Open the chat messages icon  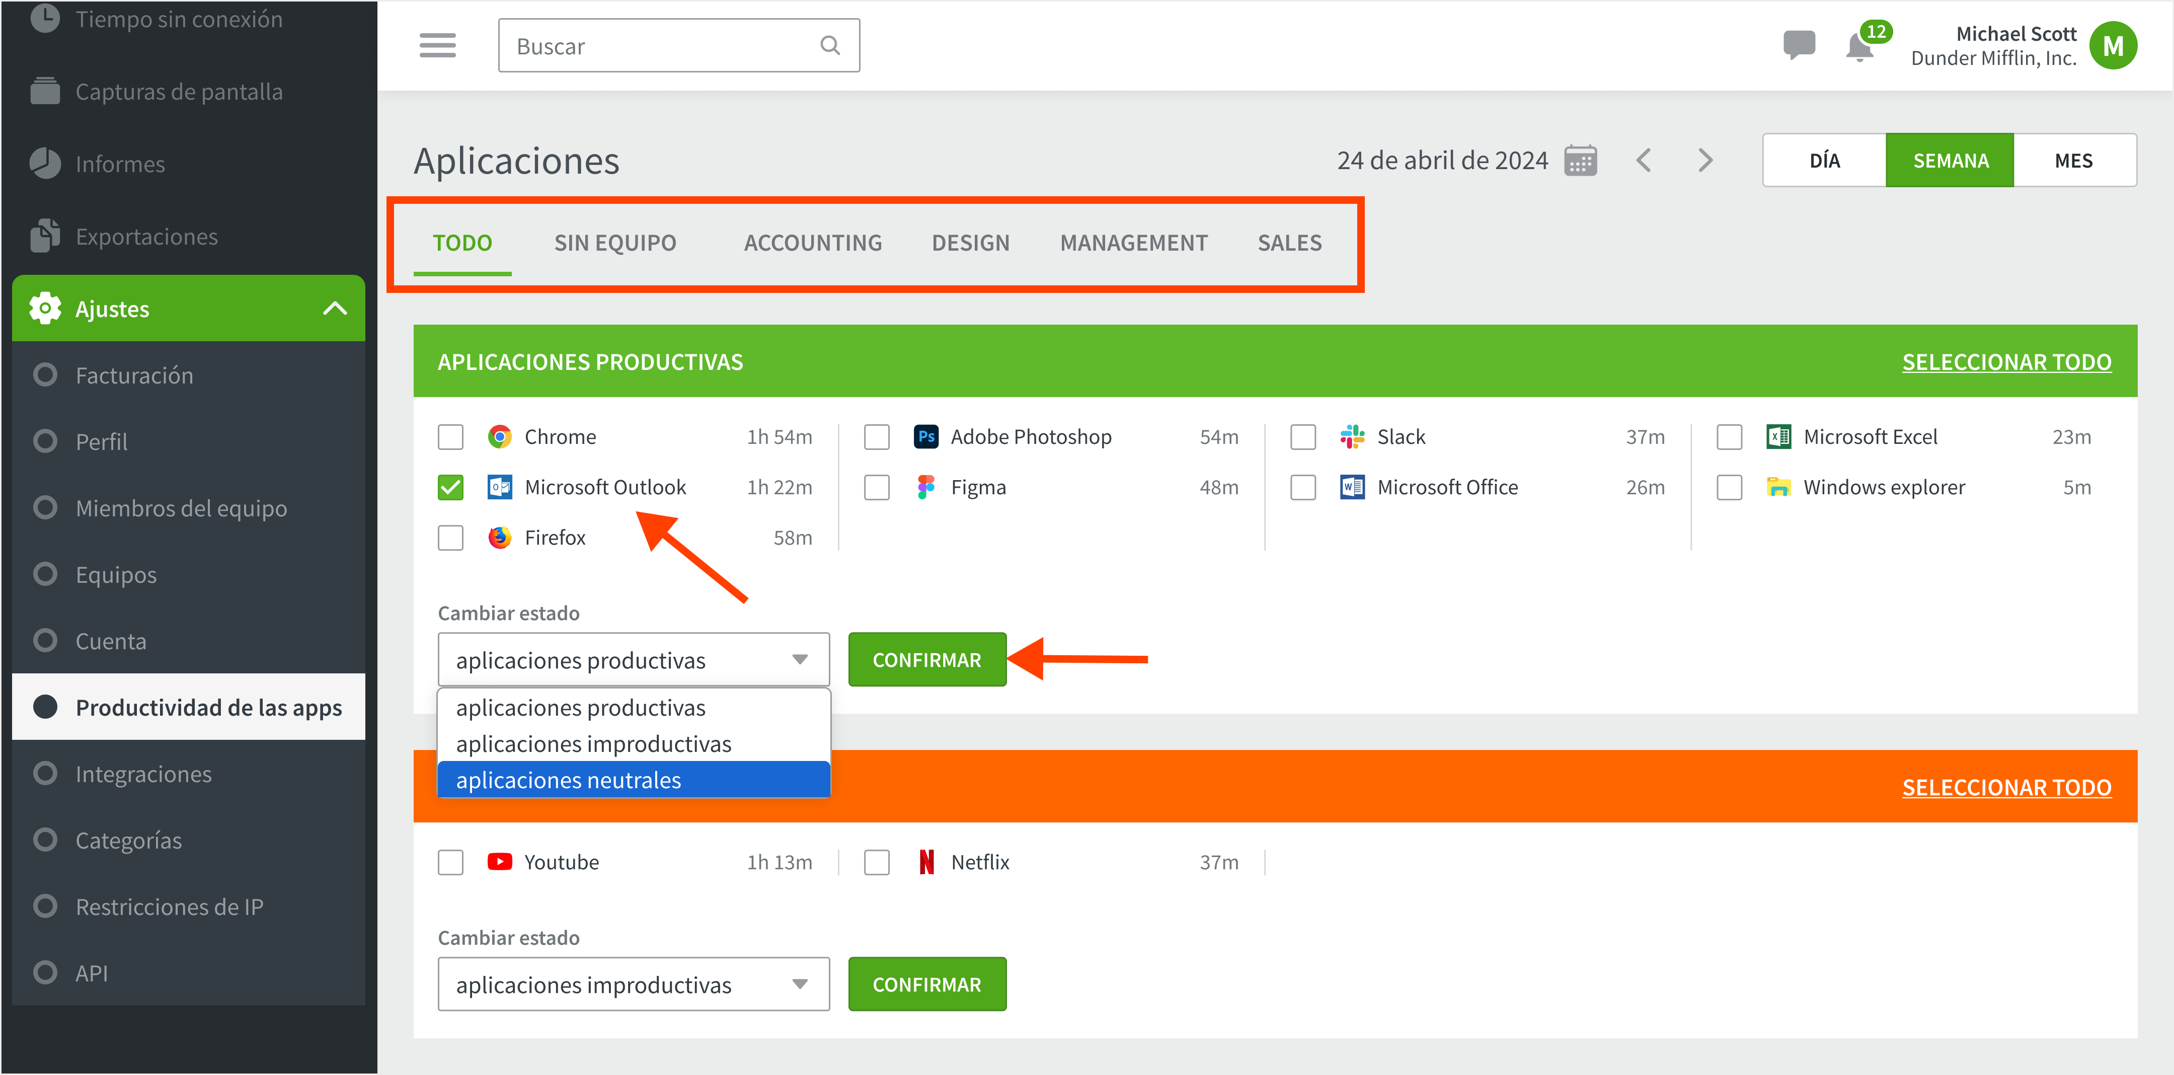click(1799, 45)
